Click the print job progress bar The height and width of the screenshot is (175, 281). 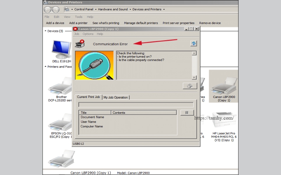[x=136, y=105]
